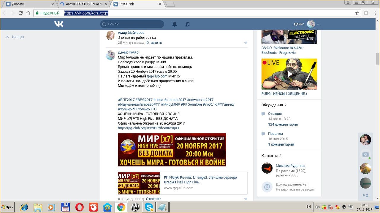Open the Chrome user profile button
The image size is (380, 213).
pyautogui.click(x=348, y=2)
